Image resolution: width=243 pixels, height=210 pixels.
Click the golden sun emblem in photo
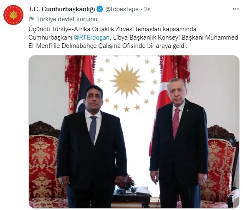pyautogui.click(x=127, y=81)
